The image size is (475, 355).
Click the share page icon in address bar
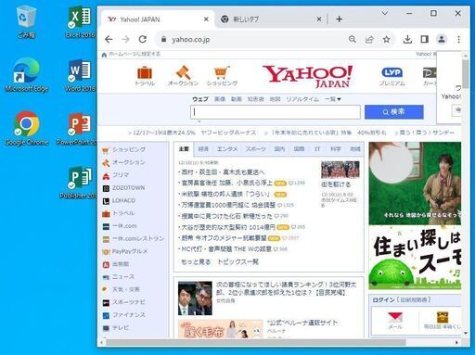(369, 39)
